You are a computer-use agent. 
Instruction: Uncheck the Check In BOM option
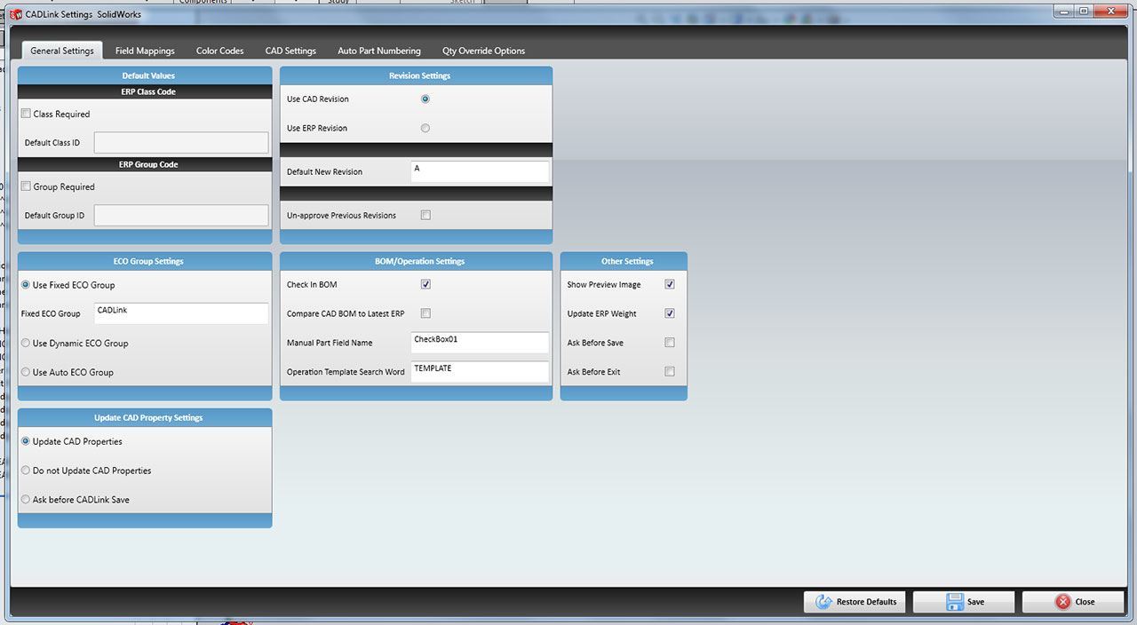tap(425, 284)
